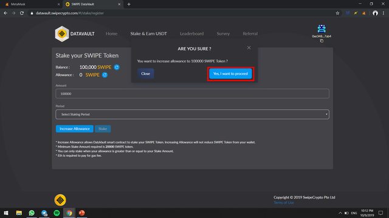Open Spotify from the taskbar

pyautogui.click(x=57, y=213)
